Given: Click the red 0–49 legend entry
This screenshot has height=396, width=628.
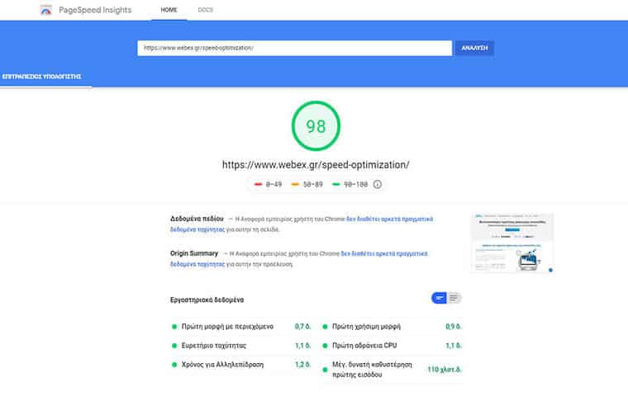Looking at the screenshot, I should 268,185.
